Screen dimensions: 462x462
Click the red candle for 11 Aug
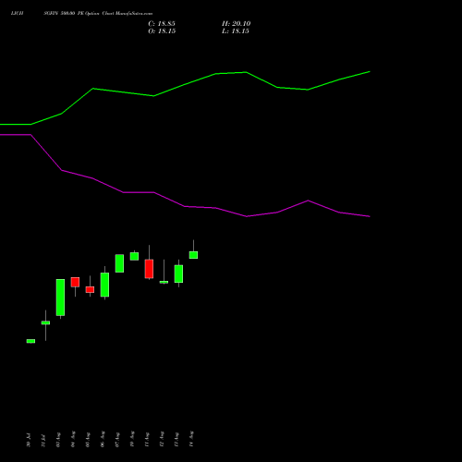point(149,269)
